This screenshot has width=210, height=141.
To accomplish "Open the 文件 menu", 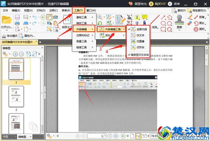I will 5,10.
